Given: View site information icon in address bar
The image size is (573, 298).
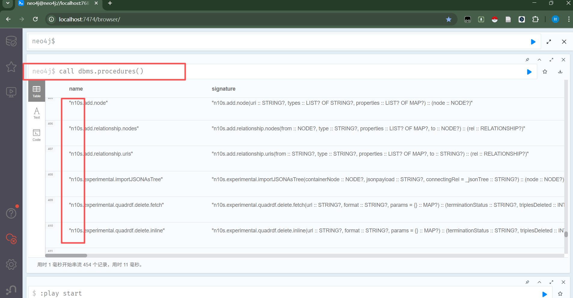Looking at the screenshot, I should point(52,19).
